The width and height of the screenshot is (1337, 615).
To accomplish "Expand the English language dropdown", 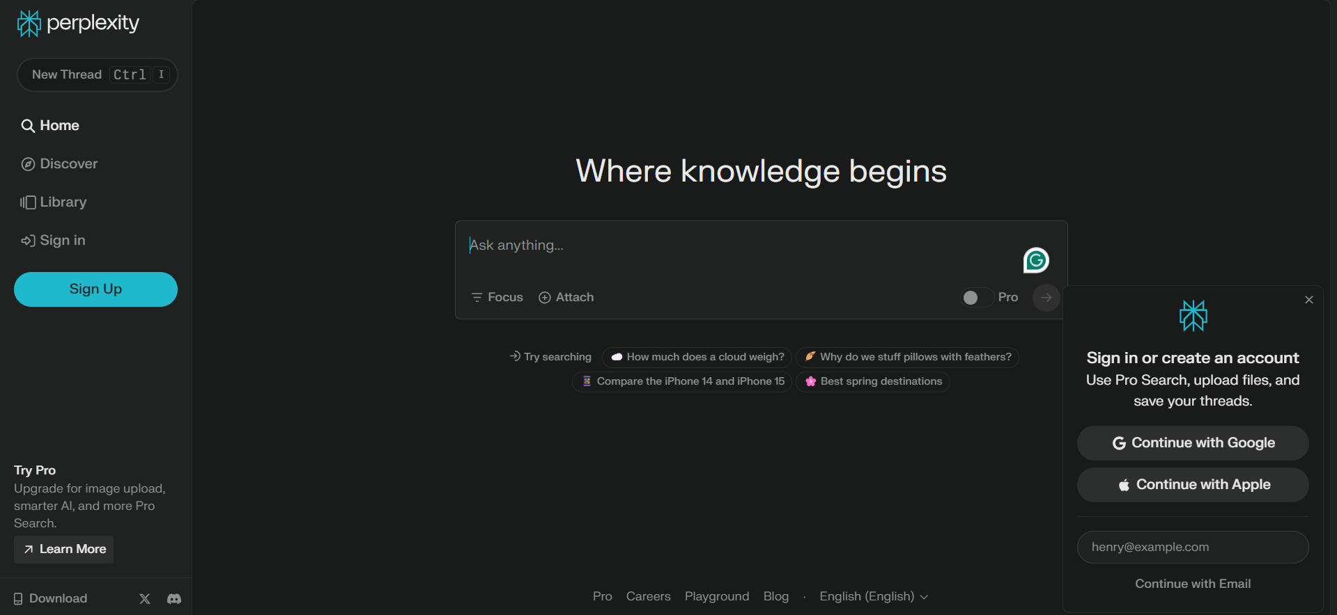I will tap(874, 596).
